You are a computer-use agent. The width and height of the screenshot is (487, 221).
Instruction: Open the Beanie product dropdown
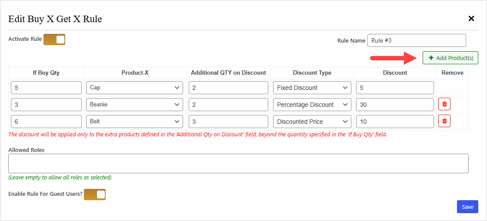134,105
